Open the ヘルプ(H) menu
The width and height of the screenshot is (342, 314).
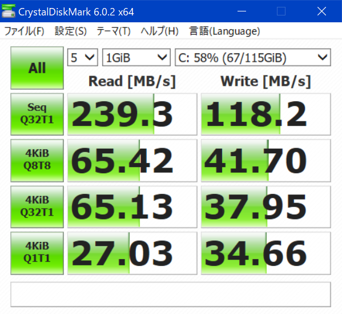[159, 31]
